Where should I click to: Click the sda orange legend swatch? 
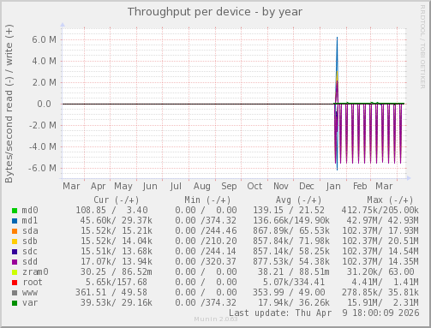[15, 231]
